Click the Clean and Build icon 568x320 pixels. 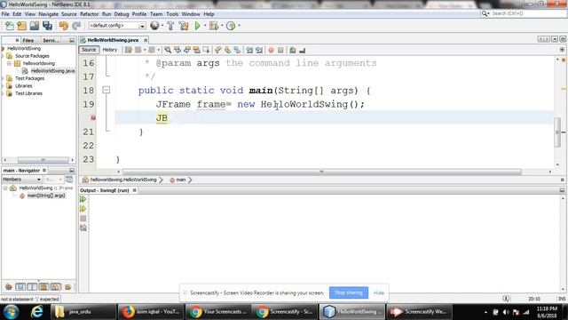tap(184, 26)
